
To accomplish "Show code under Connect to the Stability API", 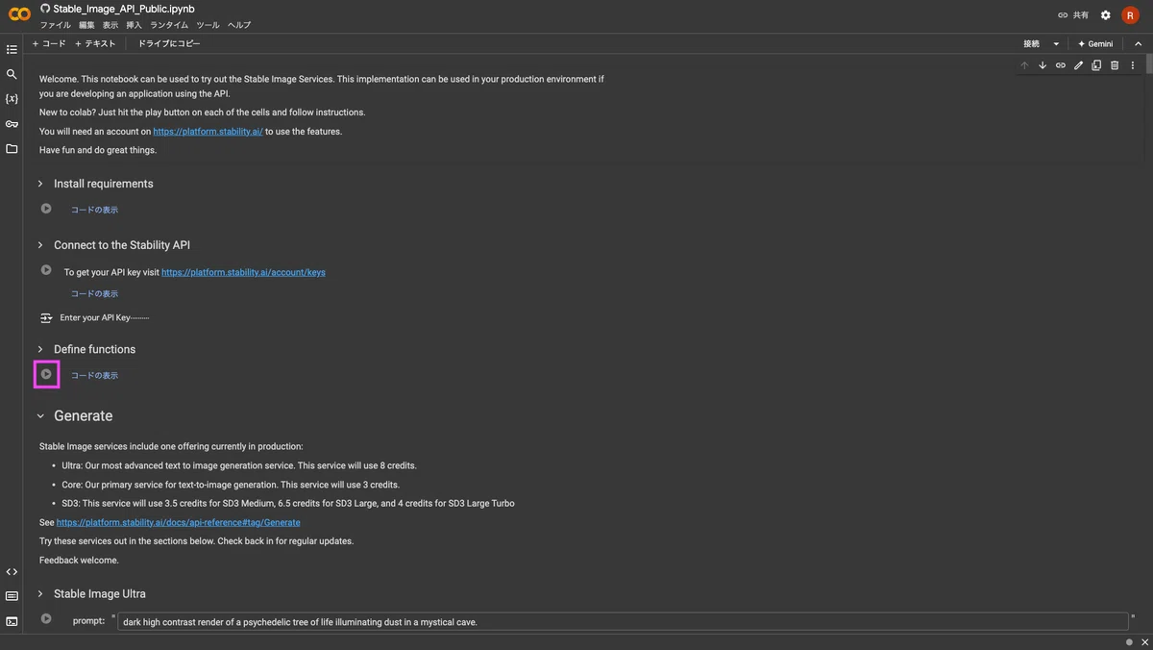I will click(94, 294).
